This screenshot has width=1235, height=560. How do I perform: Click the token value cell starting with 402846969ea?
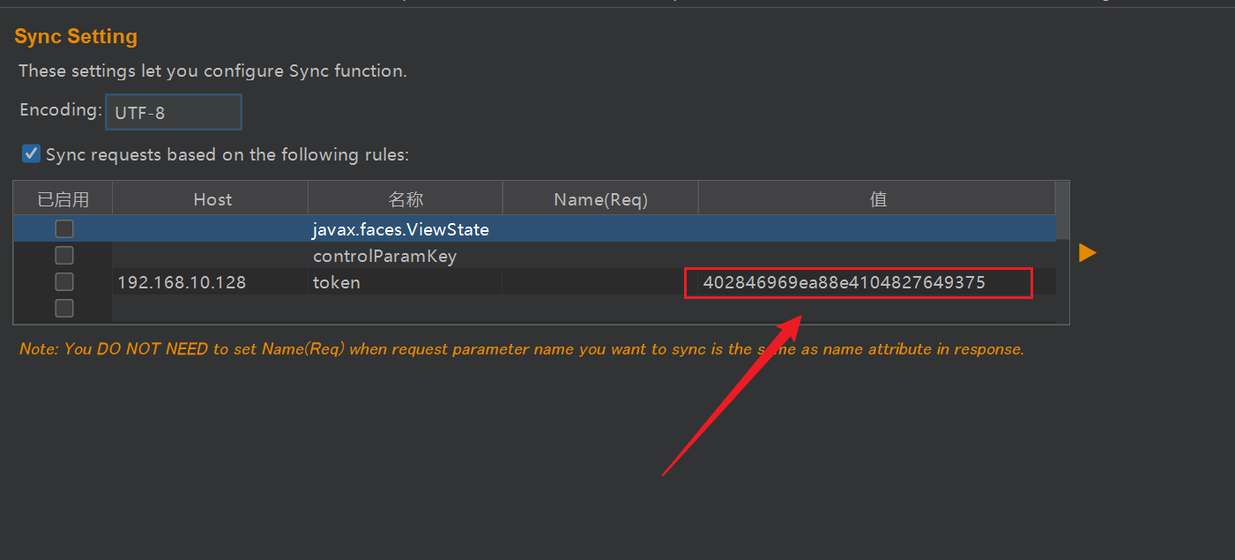click(844, 283)
